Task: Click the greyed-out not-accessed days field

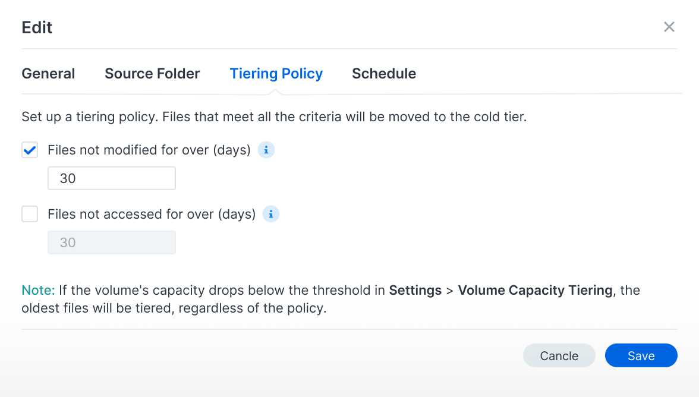Action: tap(112, 242)
